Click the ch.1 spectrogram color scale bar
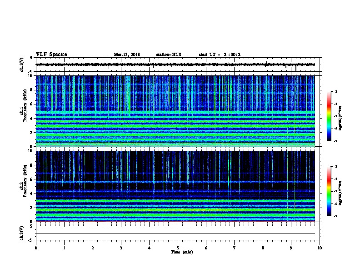Screen dimensions: 360x278 pos(329,116)
